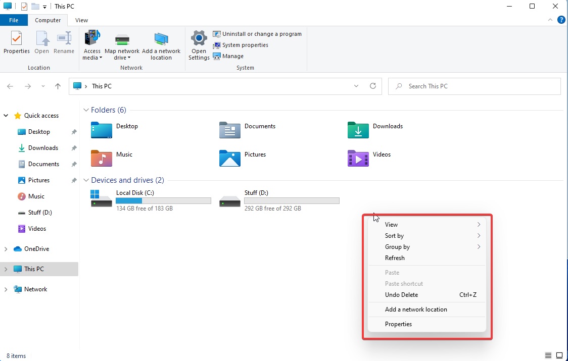This screenshot has width=568, height=361.
Task: Open Stuff (D:) in the navigation pane
Action: pyautogui.click(x=40, y=213)
